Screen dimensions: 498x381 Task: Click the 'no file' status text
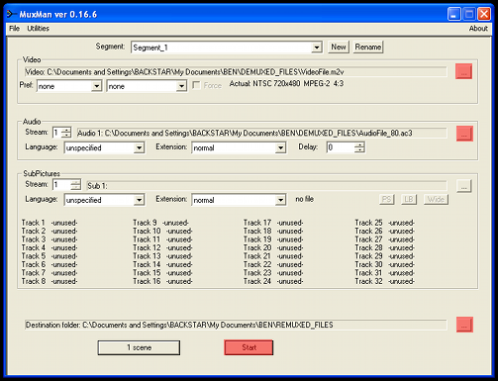[305, 199]
